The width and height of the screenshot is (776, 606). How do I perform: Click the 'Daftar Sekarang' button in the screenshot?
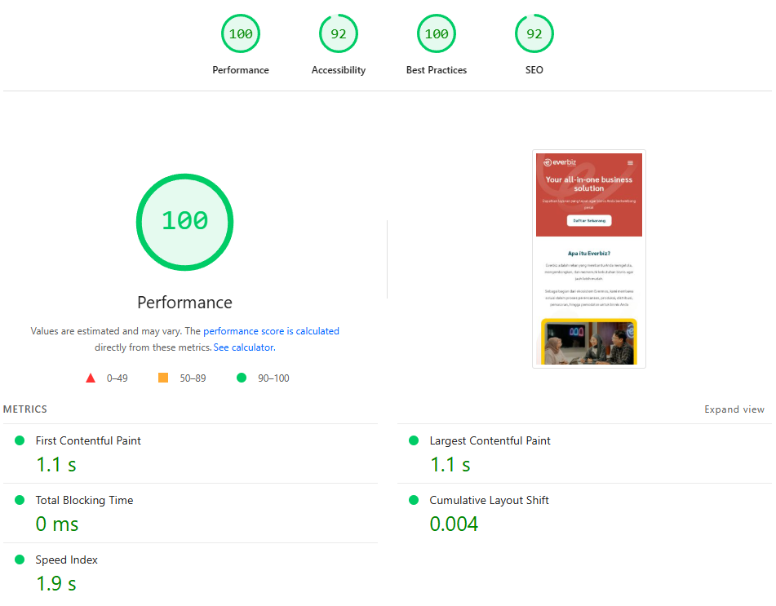tap(589, 220)
